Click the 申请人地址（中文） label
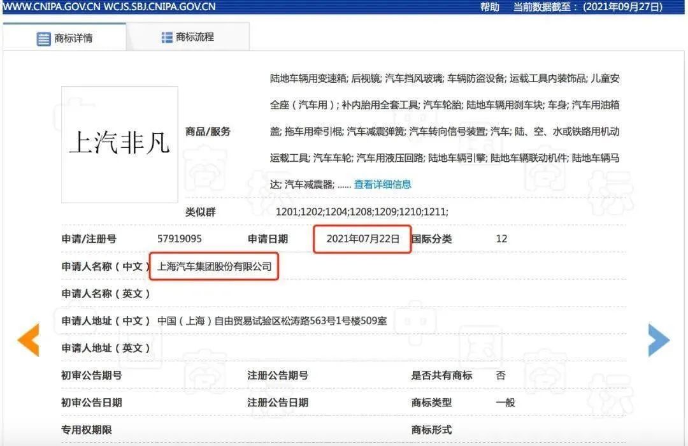This screenshot has width=688, height=446. [106, 321]
